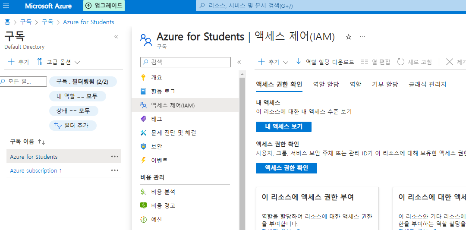Switch to the 역할 tab
The image size is (466, 230).
pos(356,85)
